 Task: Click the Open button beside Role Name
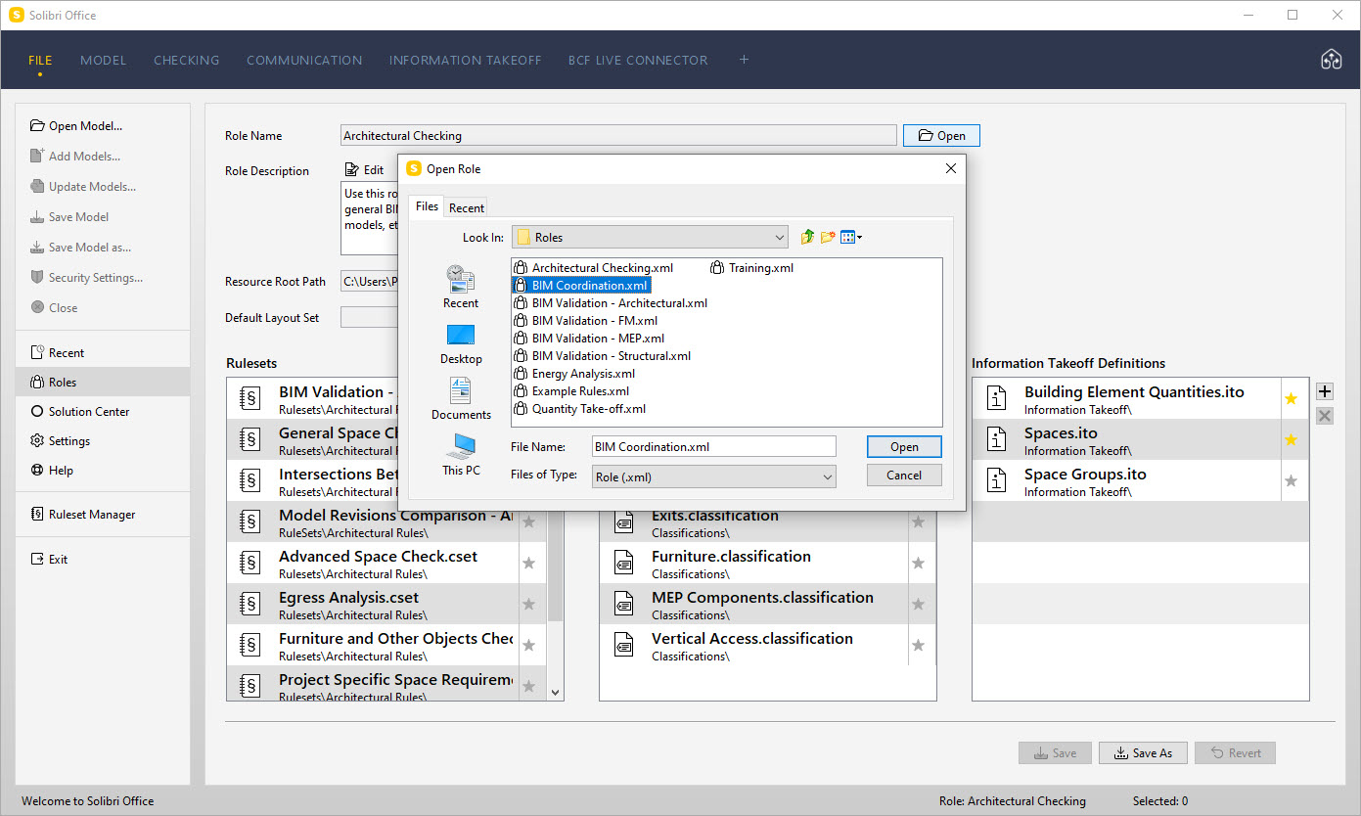[x=941, y=136]
